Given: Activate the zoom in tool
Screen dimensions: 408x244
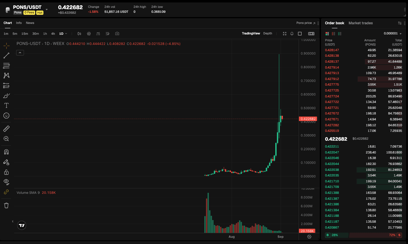Looking at the screenshot, I should (x=6, y=139).
